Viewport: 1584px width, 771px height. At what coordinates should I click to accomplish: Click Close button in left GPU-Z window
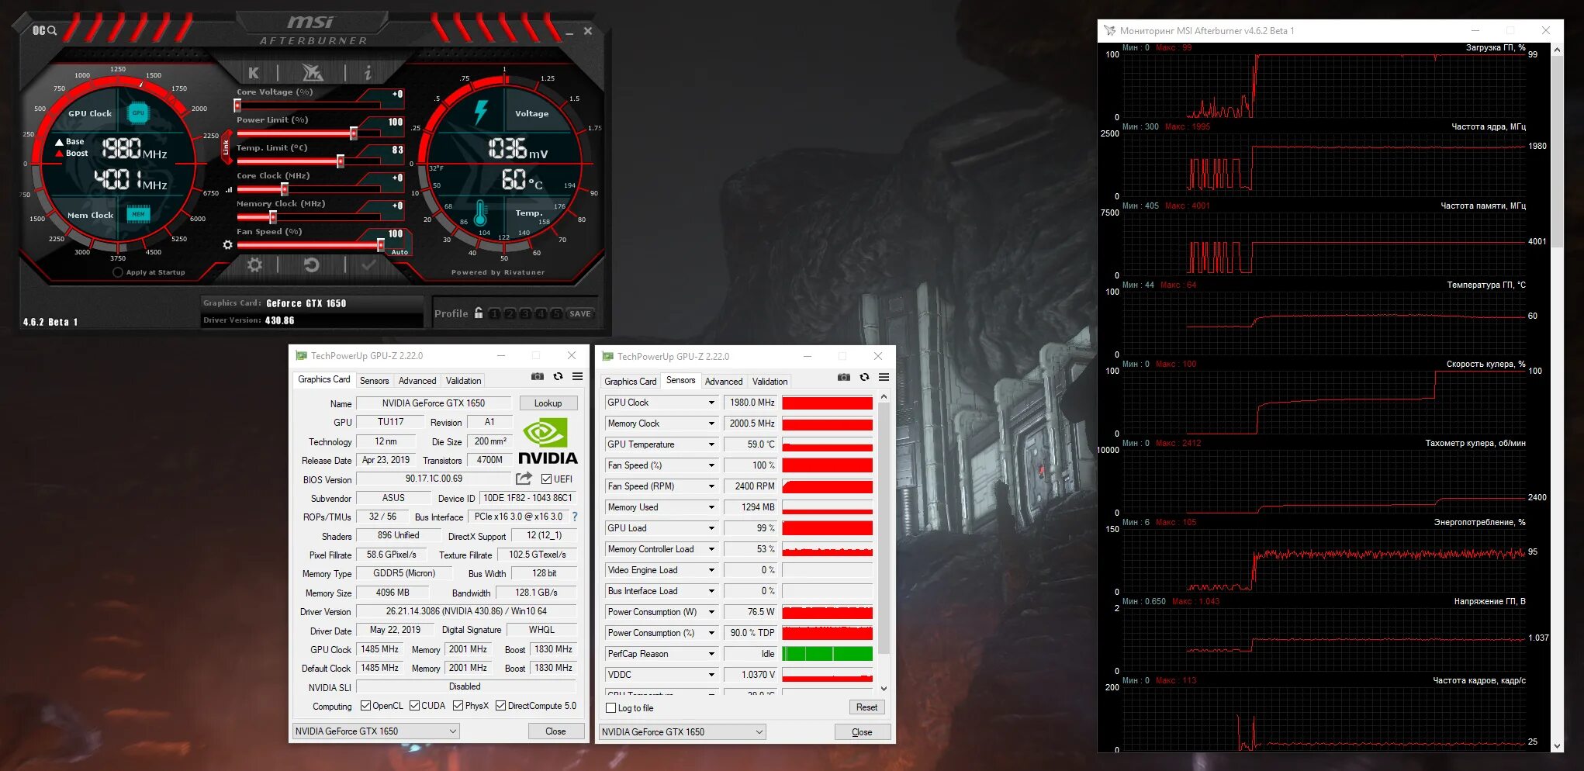tap(555, 731)
